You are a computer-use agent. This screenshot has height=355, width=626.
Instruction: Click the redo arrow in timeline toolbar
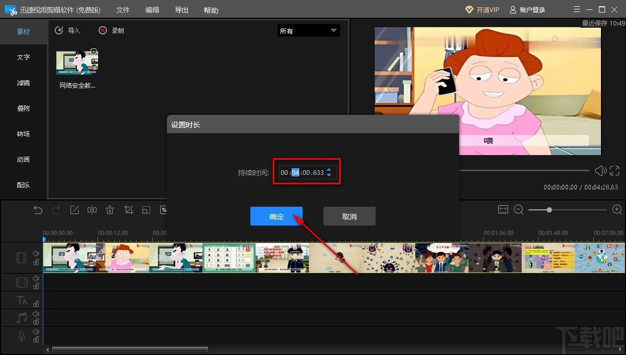(x=56, y=210)
